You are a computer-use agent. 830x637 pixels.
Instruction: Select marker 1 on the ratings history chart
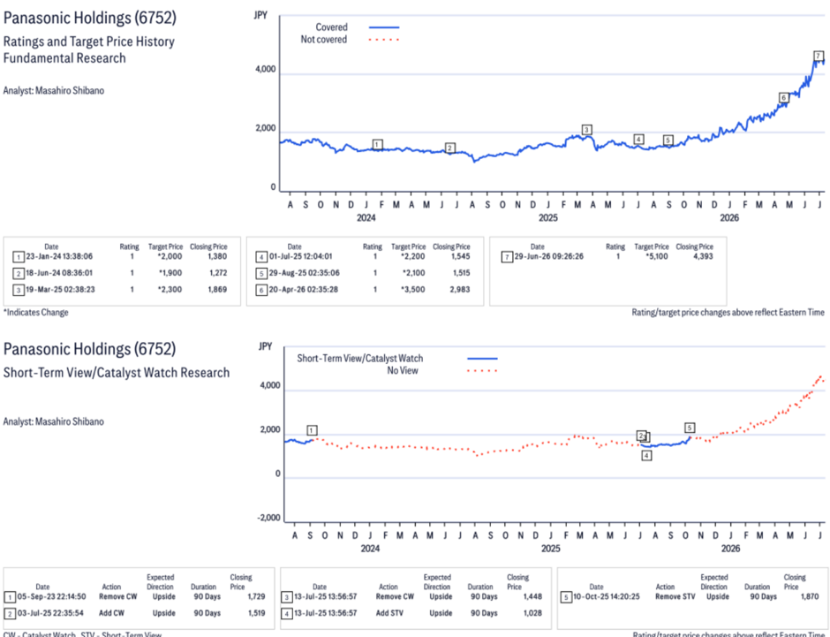pos(377,145)
